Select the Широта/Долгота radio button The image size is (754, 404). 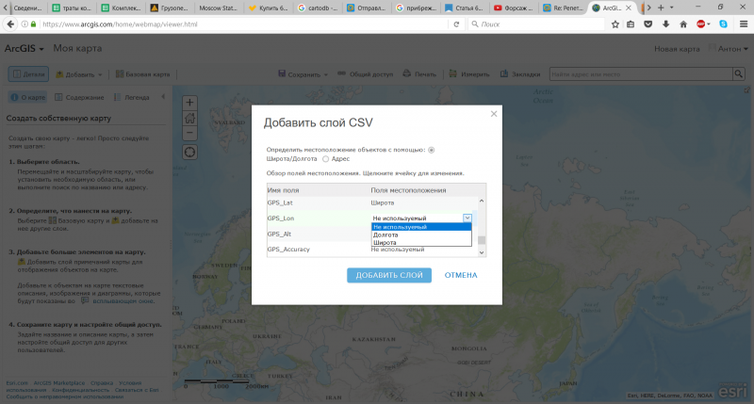tap(432, 149)
